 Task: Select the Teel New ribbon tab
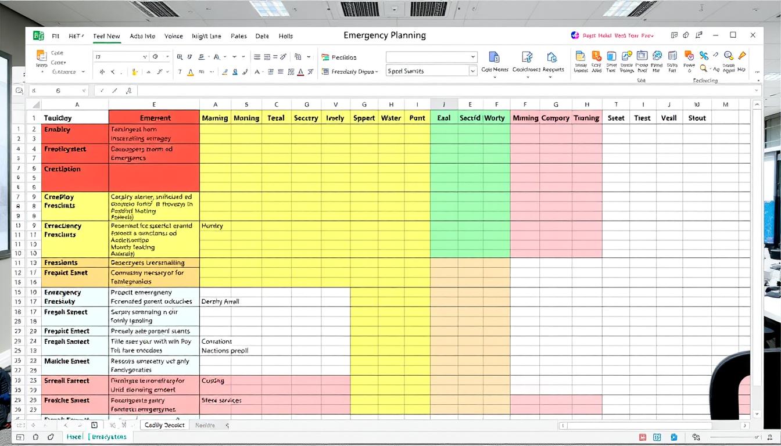click(x=106, y=36)
